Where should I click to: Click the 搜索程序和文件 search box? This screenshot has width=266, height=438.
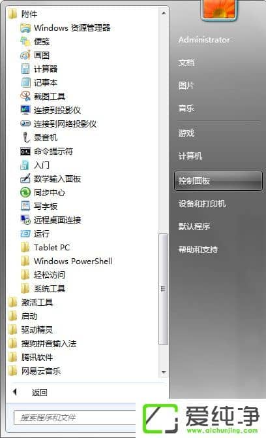74,418
